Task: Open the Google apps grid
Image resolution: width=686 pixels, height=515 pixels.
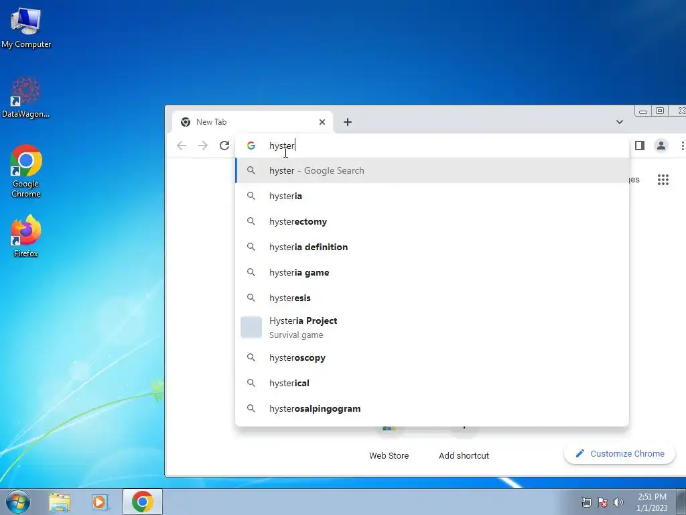Action: click(x=663, y=180)
